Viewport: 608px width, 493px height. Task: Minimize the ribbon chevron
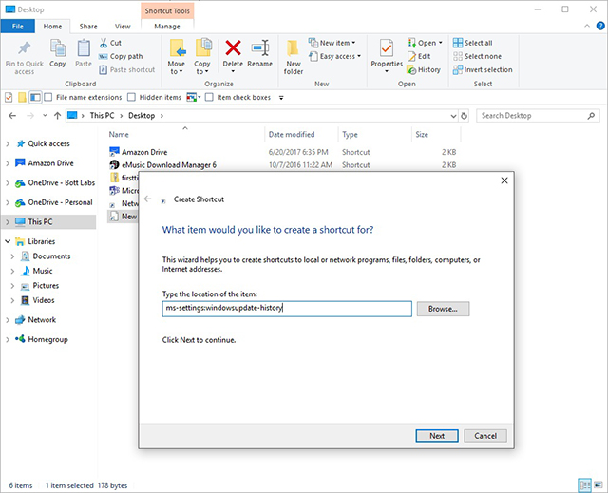(x=587, y=26)
